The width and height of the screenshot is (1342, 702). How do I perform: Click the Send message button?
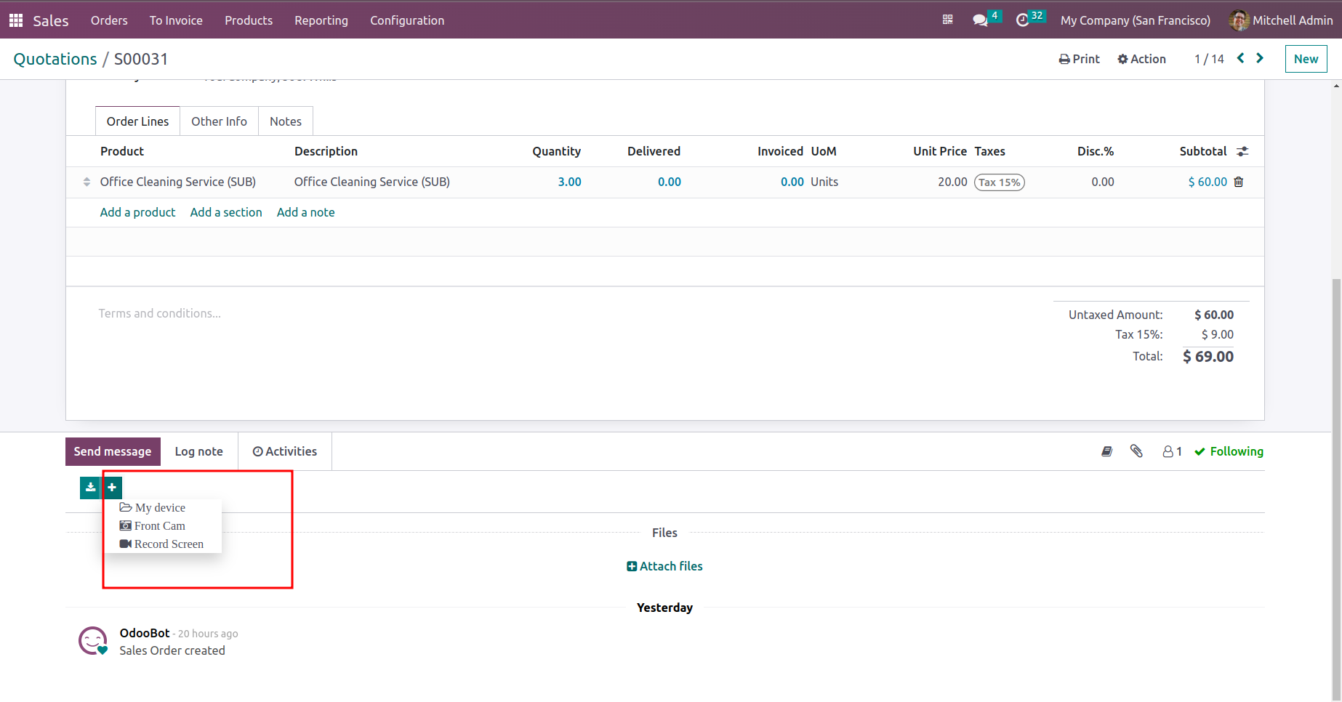click(113, 451)
